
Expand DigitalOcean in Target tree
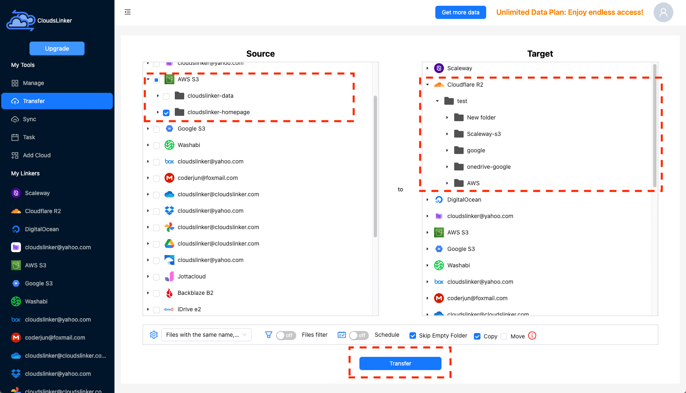[428, 200]
